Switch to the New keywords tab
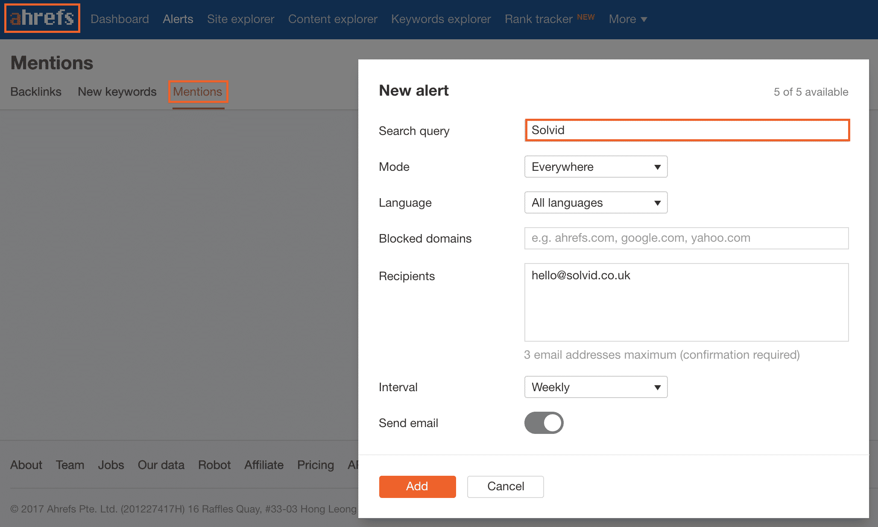This screenshot has width=878, height=527. (x=117, y=92)
